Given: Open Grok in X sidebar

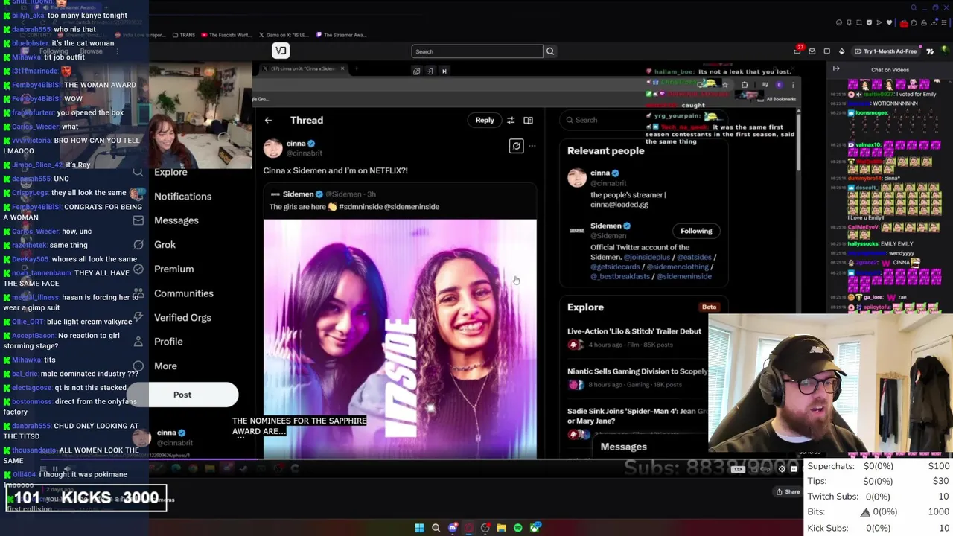Looking at the screenshot, I should pos(165,244).
